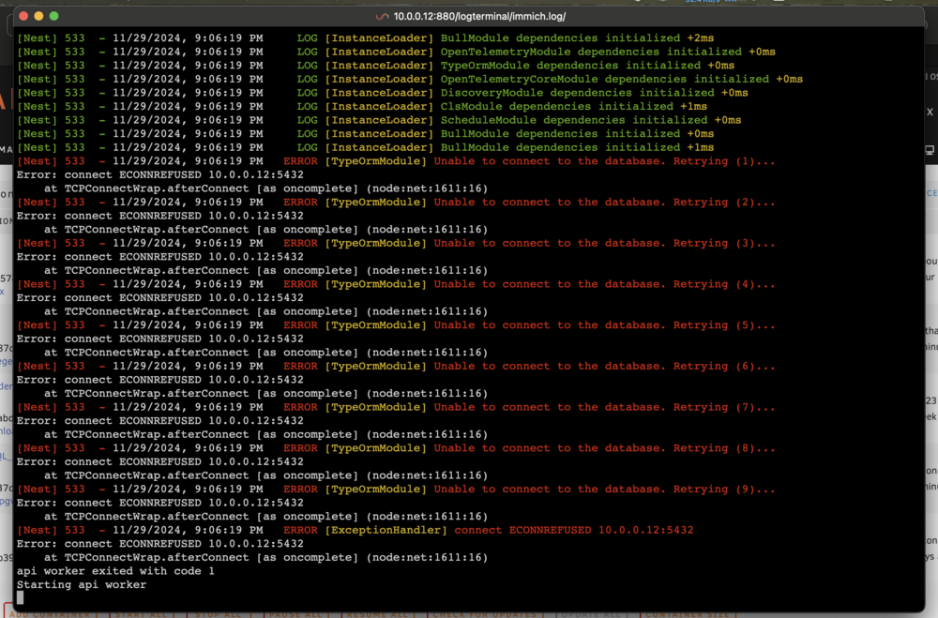Image resolution: width=938 pixels, height=618 pixels.
Task: Select the TypeOrmModule dependencies initialized +0ms line
Action: click(375, 66)
